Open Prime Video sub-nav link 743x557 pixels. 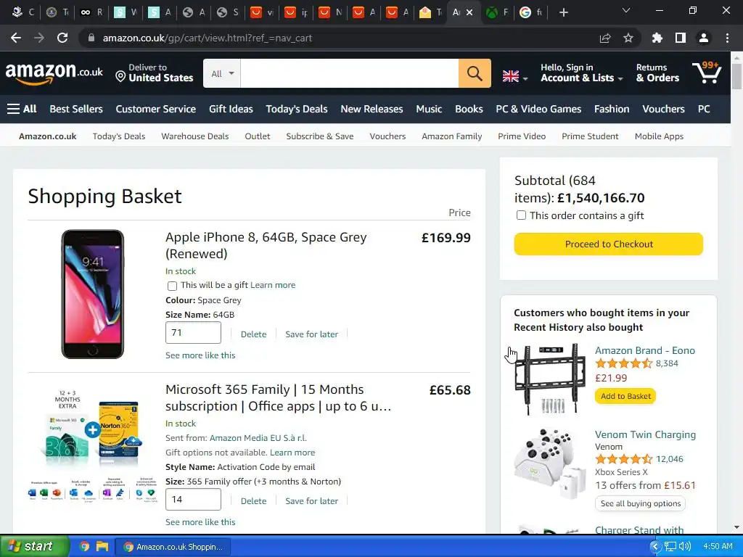point(522,136)
